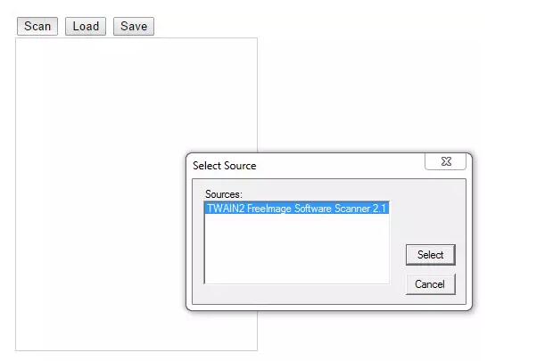Image resolution: width=553 pixels, height=361 pixels.
Task: Click the Scan button
Action: [x=37, y=26]
